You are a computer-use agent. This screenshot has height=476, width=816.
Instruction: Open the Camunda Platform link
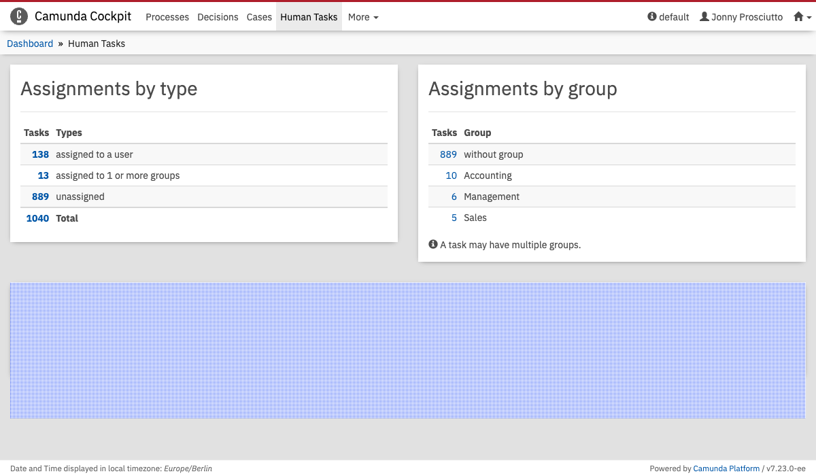[x=726, y=469]
